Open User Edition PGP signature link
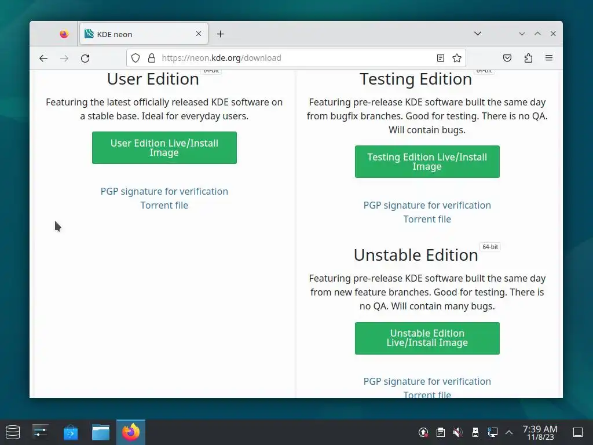The image size is (593, 445). pos(164,191)
